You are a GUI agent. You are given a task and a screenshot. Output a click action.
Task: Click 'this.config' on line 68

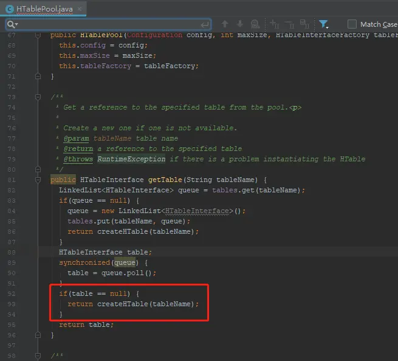82,45
